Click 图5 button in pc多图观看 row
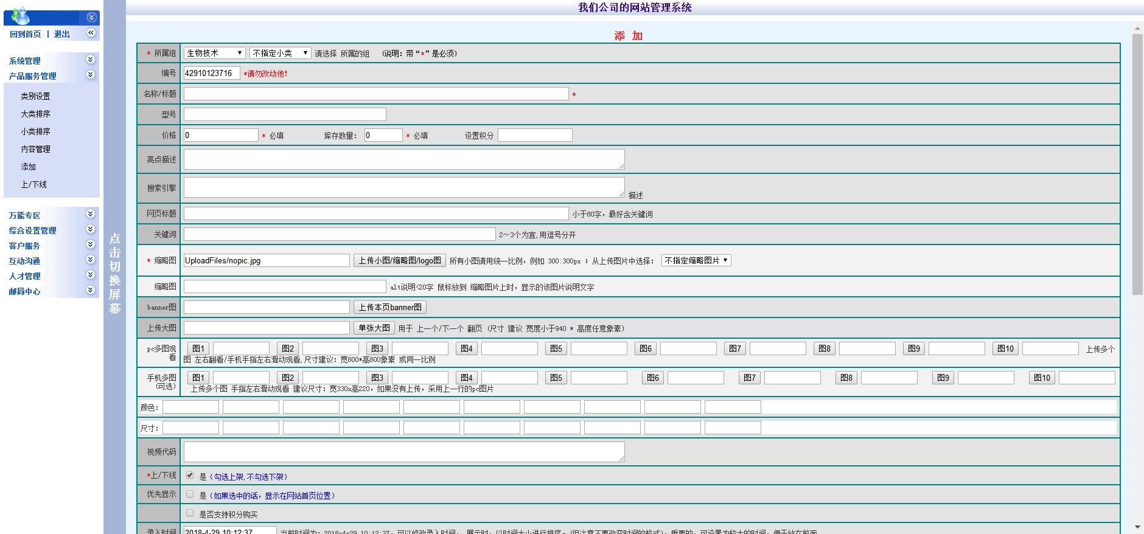Viewport: 1144px width, 534px height. coord(556,348)
